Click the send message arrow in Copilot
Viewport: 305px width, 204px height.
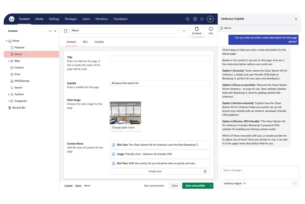click(x=294, y=183)
